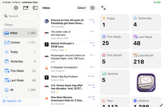Open the This Week stats card showing 25

tap(115, 41)
